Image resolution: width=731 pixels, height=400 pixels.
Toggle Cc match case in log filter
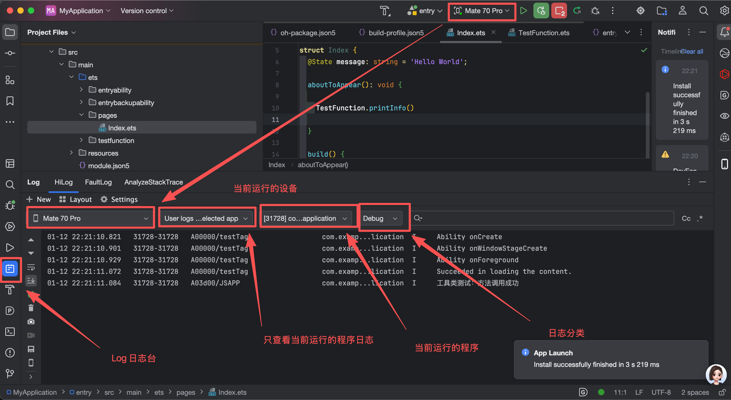click(686, 218)
